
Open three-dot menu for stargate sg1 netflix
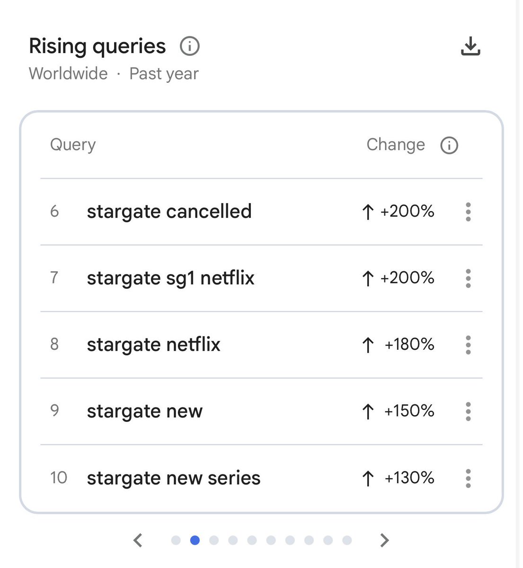coord(468,278)
